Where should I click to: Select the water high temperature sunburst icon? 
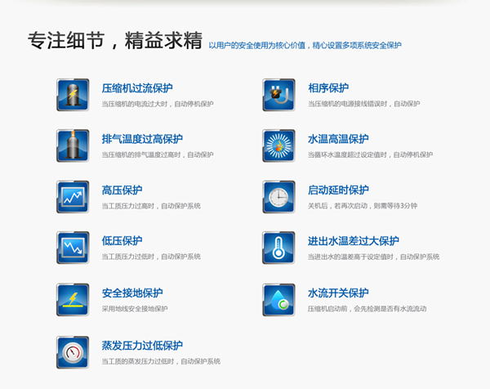click(x=278, y=145)
